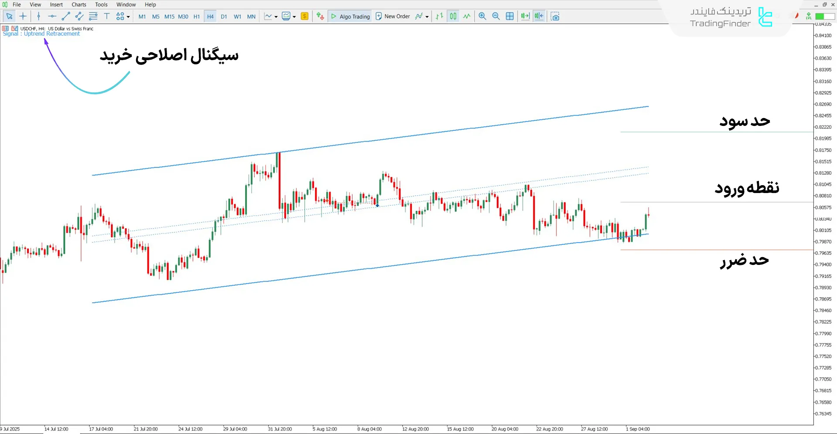The height and width of the screenshot is (434, 837).
Task: Pick the vertical line drawing tool
Action: (x=39, y=17)
